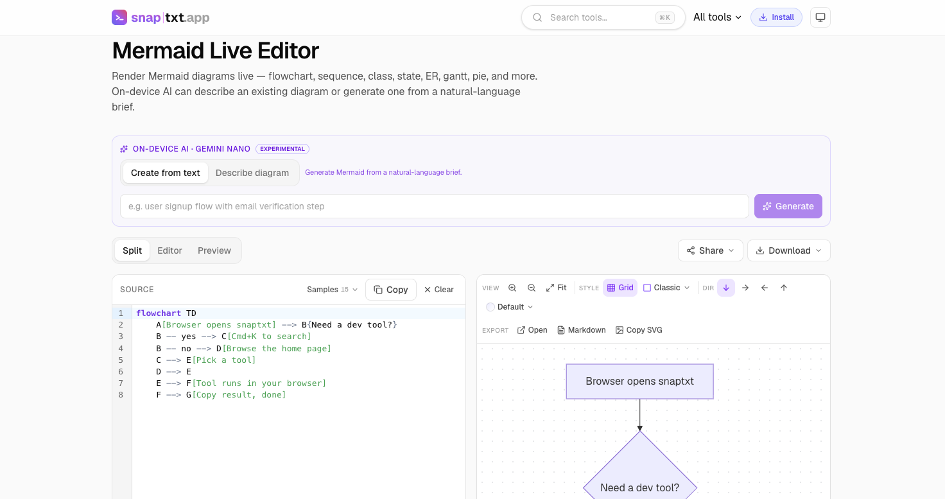Set diagram direction to left-to-right arrow
Screen dimensions: 945x499
745,288
